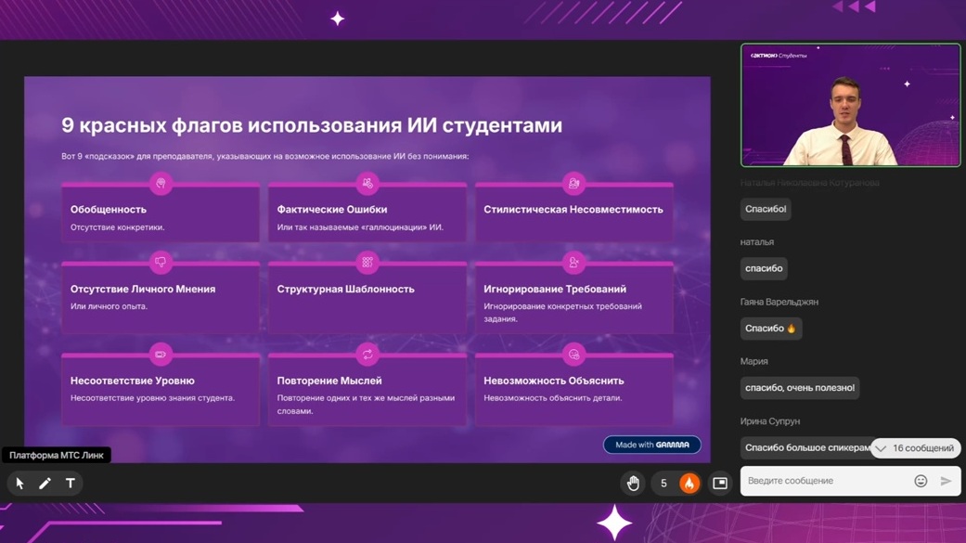Click the Повторение Мыслей card icon
The height and width of the screenshot is (543, 966).
point(367,355)
